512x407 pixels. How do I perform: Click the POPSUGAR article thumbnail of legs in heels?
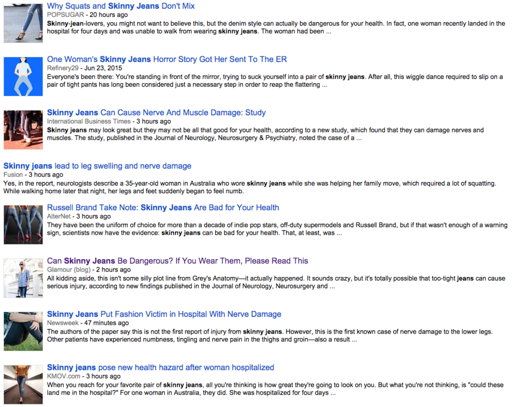23,23
